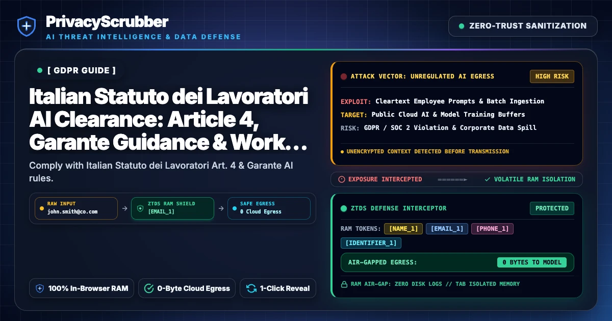The height and width of the screenshot is (321, 612).
Task: Click the 0-Byte Cloud Egress pill
Action: (187, 288)
